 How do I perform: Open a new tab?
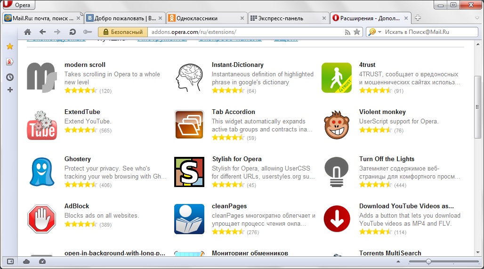coord(418,18)
